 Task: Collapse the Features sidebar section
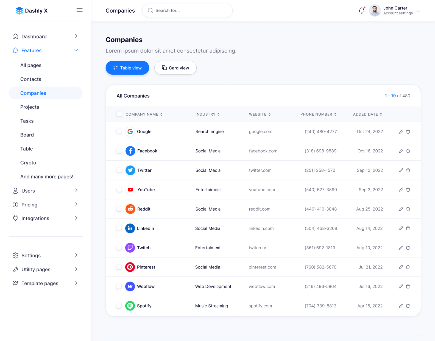[46, 50]
